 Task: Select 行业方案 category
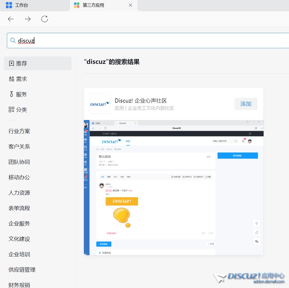(19, 131)
